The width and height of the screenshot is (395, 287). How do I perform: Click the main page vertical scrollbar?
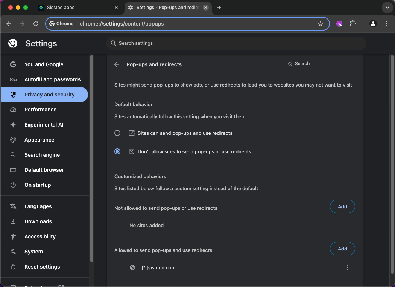[392, 164]
